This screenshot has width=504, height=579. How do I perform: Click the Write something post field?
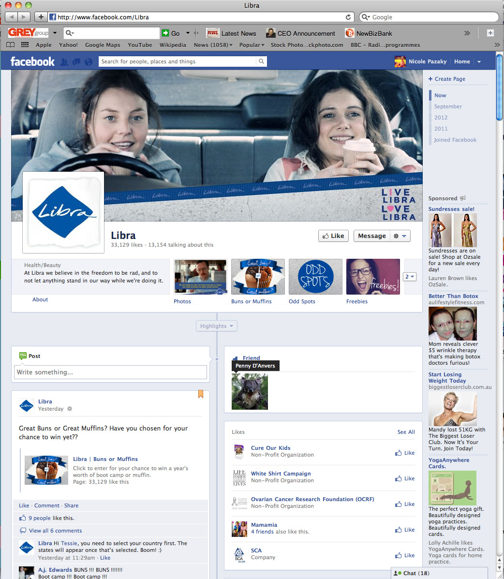pyautogui.click(x=110, y=372)
